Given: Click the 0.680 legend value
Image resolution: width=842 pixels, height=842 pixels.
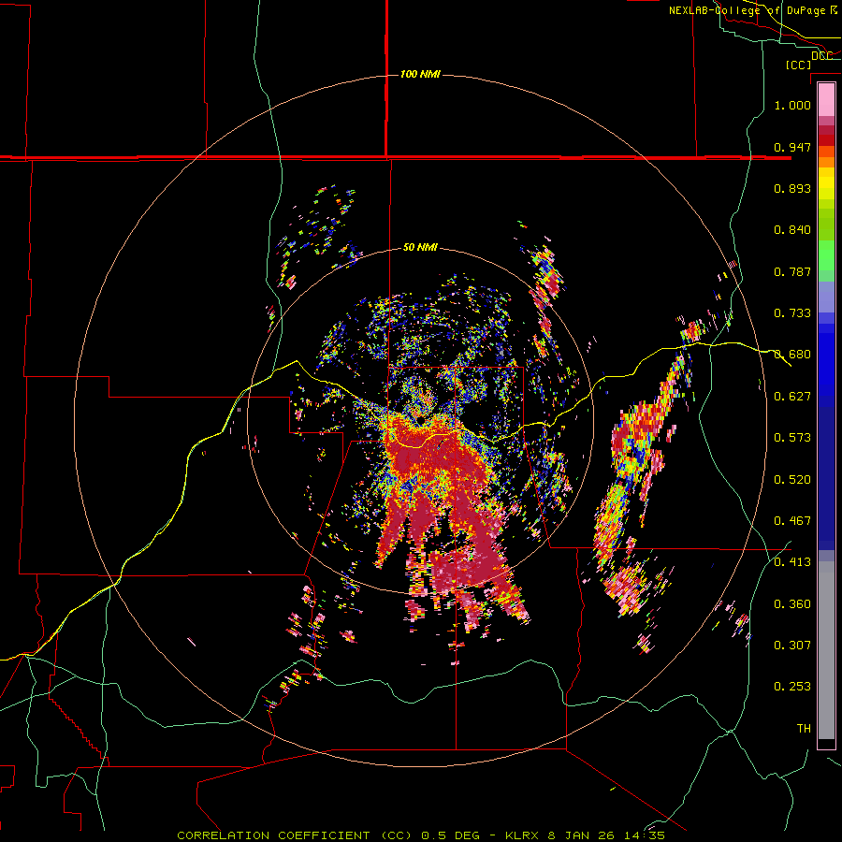Looking at the screenshot, I should click(792, 354).
